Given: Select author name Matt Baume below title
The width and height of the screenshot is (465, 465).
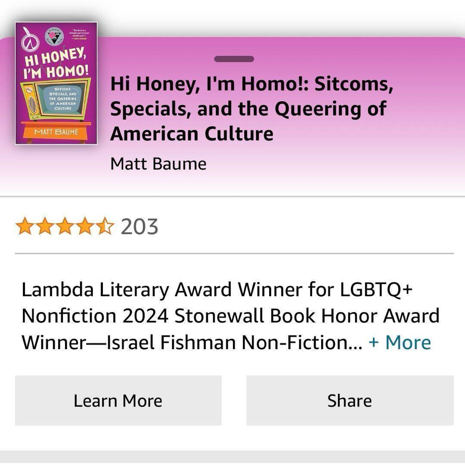Looking at the screenshot, I should click(158, 164).
